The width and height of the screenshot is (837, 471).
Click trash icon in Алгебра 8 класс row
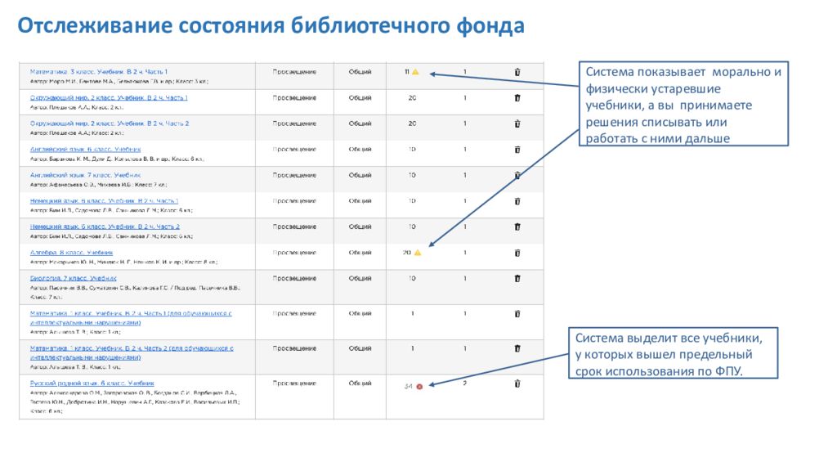pos(517,253)
